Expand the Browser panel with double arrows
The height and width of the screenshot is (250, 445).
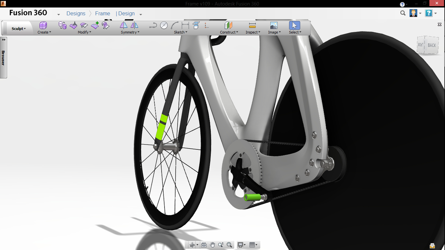4,40
